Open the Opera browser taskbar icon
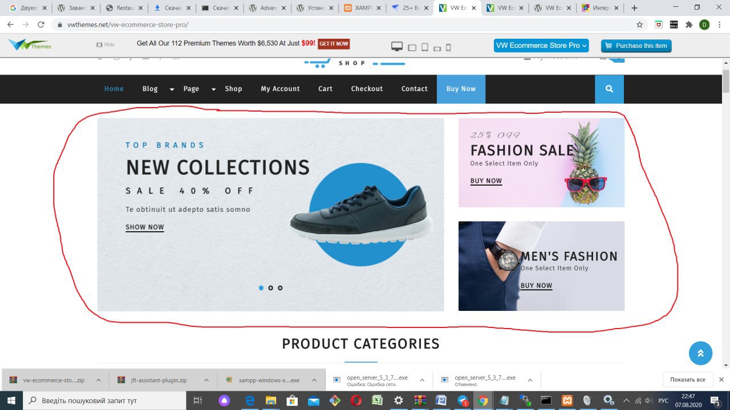The height and width of the screenshot is (410, 730). tap(356, 400)
